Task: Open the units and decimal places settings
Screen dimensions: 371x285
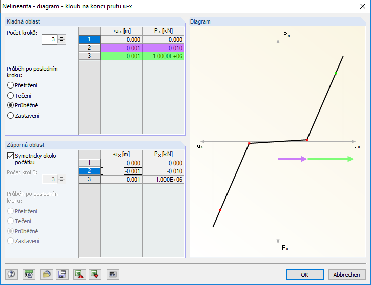Action: [29, 274]
